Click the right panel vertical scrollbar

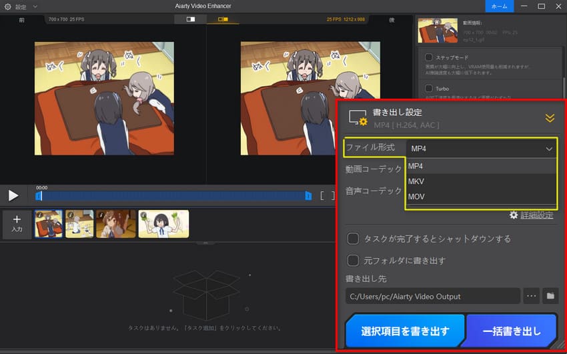pos(564,89)
